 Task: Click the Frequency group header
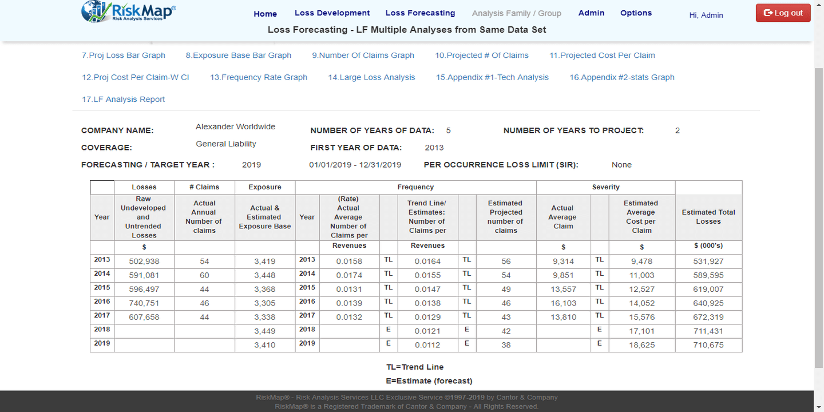[415, 187]
